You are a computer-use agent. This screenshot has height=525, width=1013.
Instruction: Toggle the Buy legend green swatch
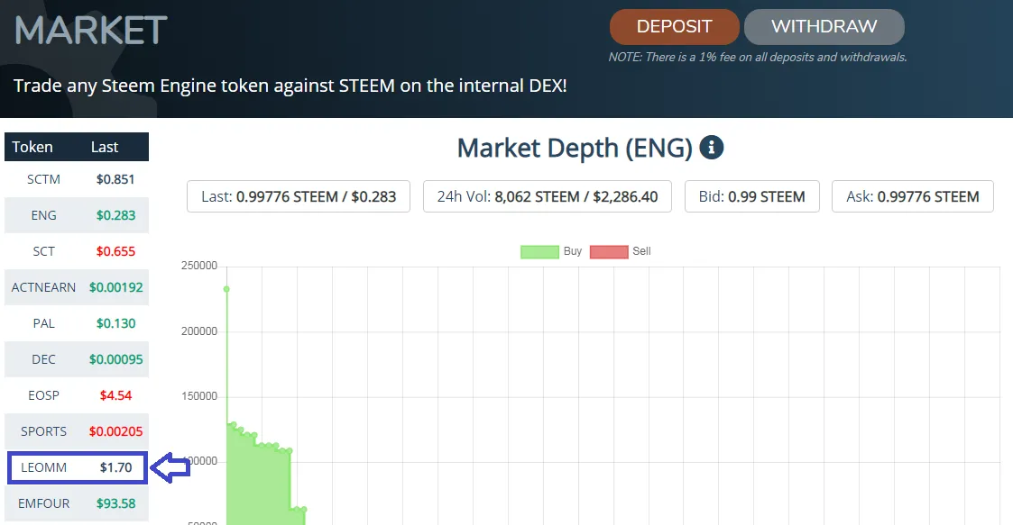pos(539,251)
